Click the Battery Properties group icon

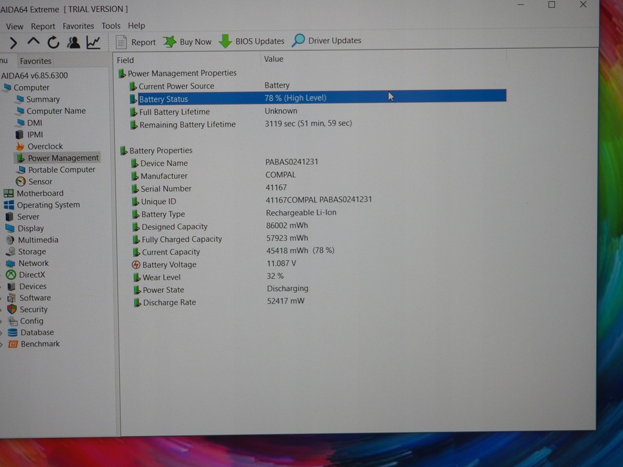(124, 151)
